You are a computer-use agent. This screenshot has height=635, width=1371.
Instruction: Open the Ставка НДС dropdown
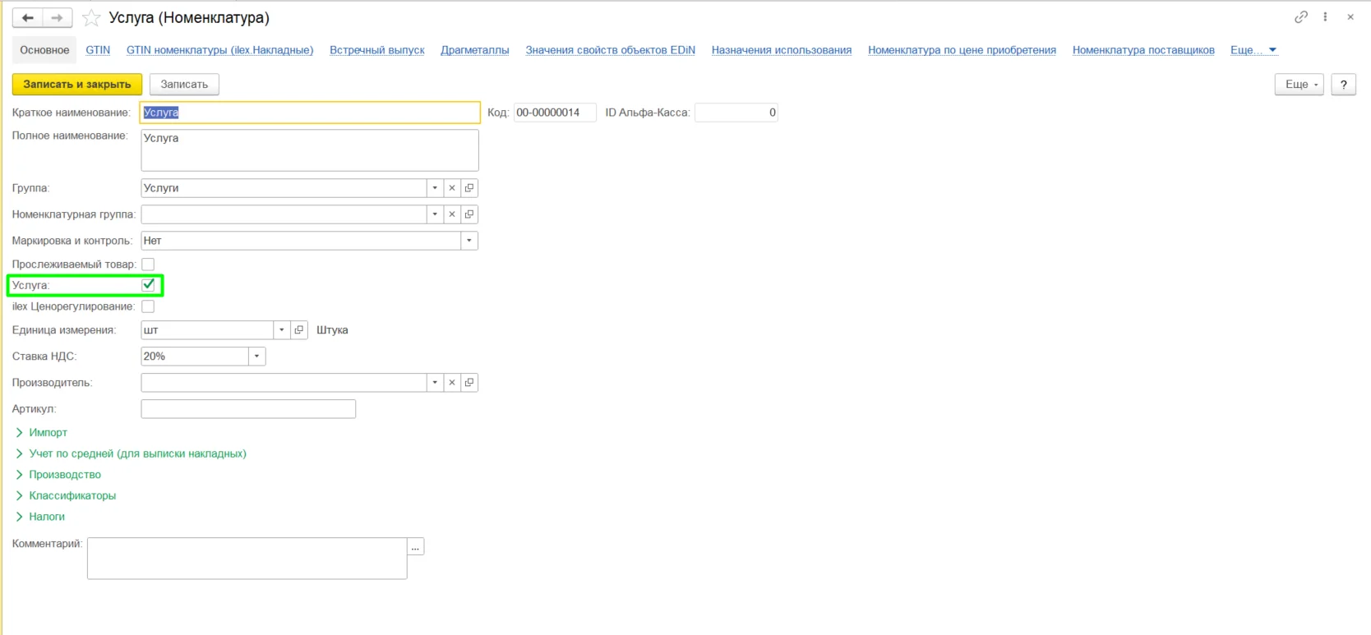point(257,357)
